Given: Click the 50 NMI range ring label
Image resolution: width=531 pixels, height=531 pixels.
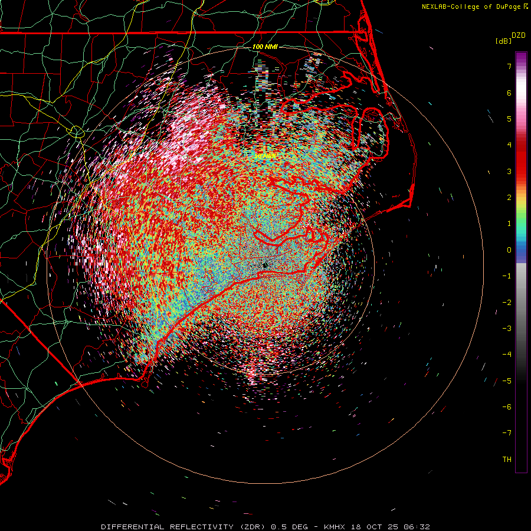Looking at the screenshot, I should point(265,156).
